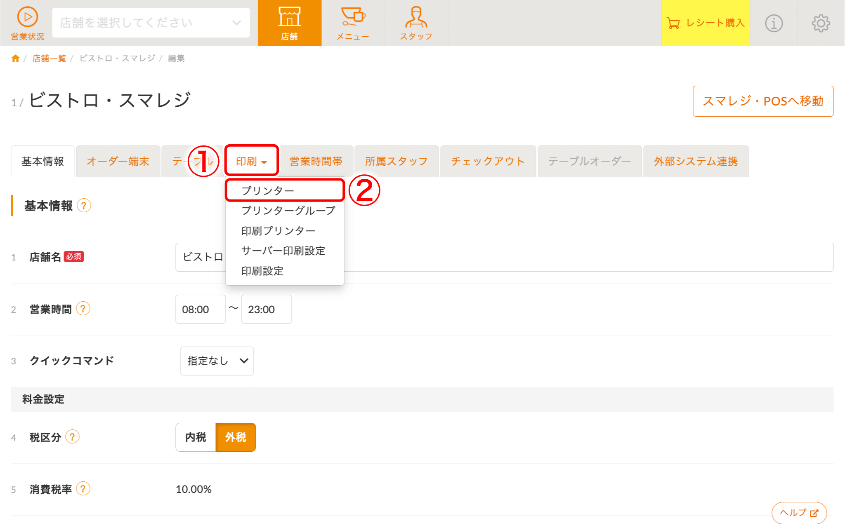Open the store selection dropdown
Image resolution: width=845 pixels, height=530 pixels.
(x=151, y=23)
